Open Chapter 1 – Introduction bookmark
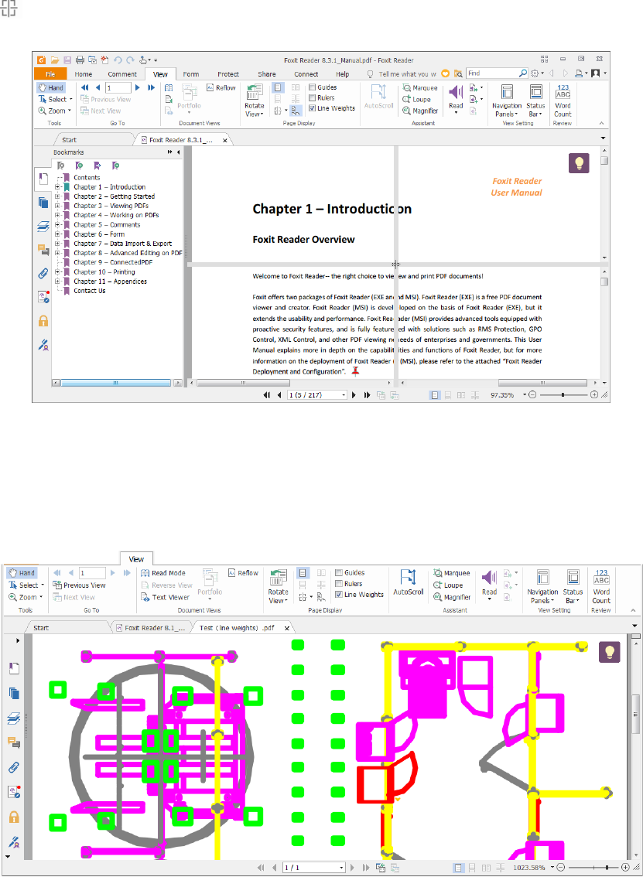 coord(109,187)
